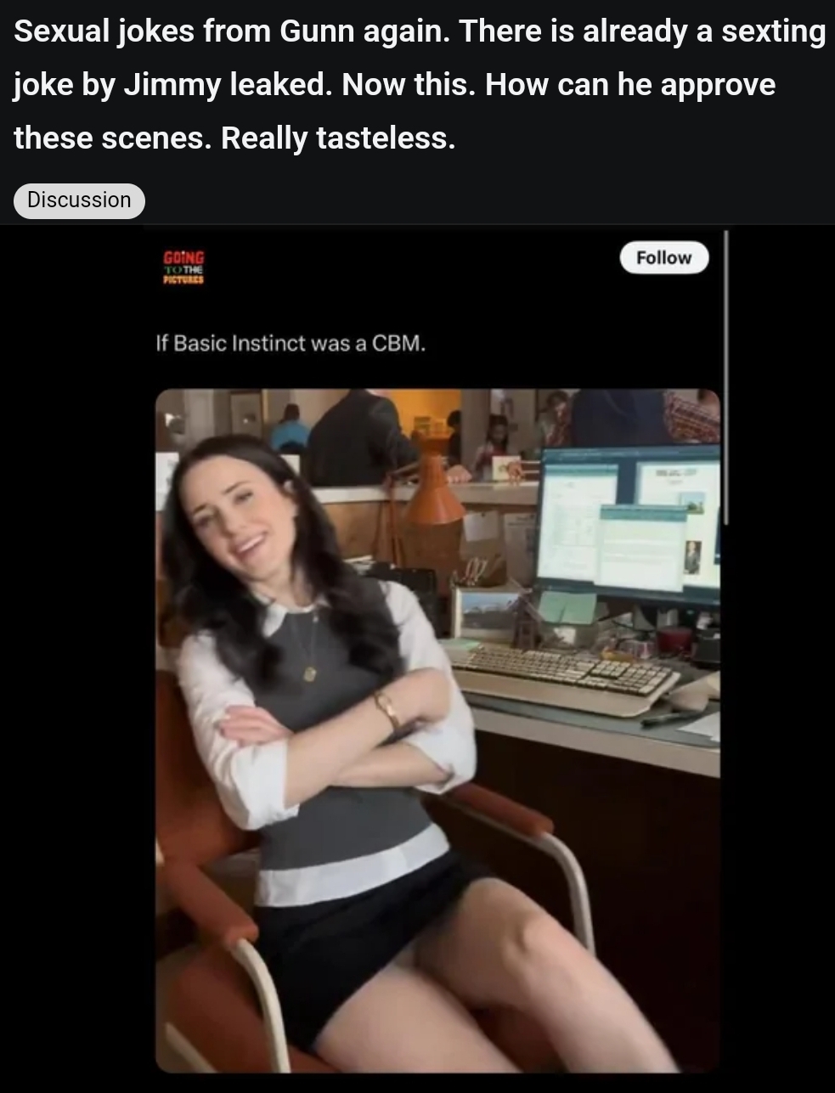Open the Going To The Pictures logo
835x1093 pixels.
coord(183,267)
